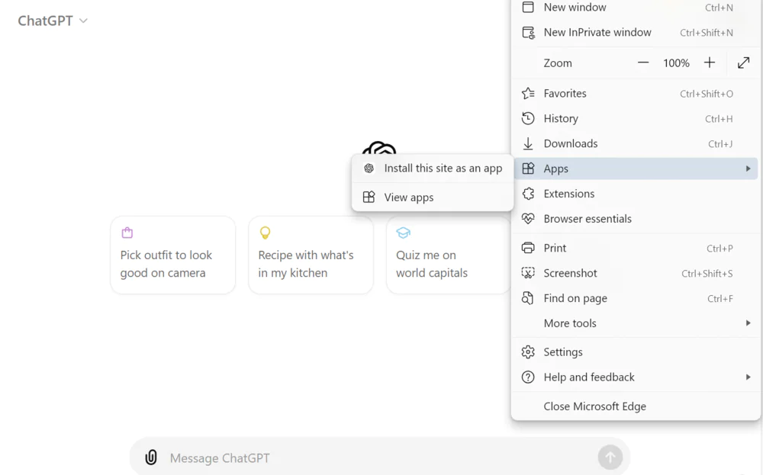
Task: Click the send message arrow button
Action: 610,457
